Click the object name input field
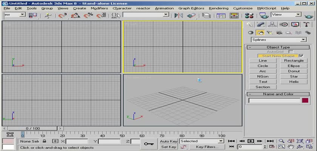Viewport: 317px width, 151px height. pyautogui.click(x=274, y=100)
